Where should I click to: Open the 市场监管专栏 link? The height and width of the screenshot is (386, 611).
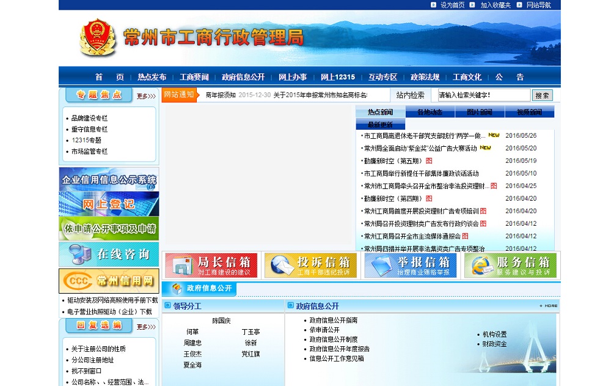click(x=89, y=151)
